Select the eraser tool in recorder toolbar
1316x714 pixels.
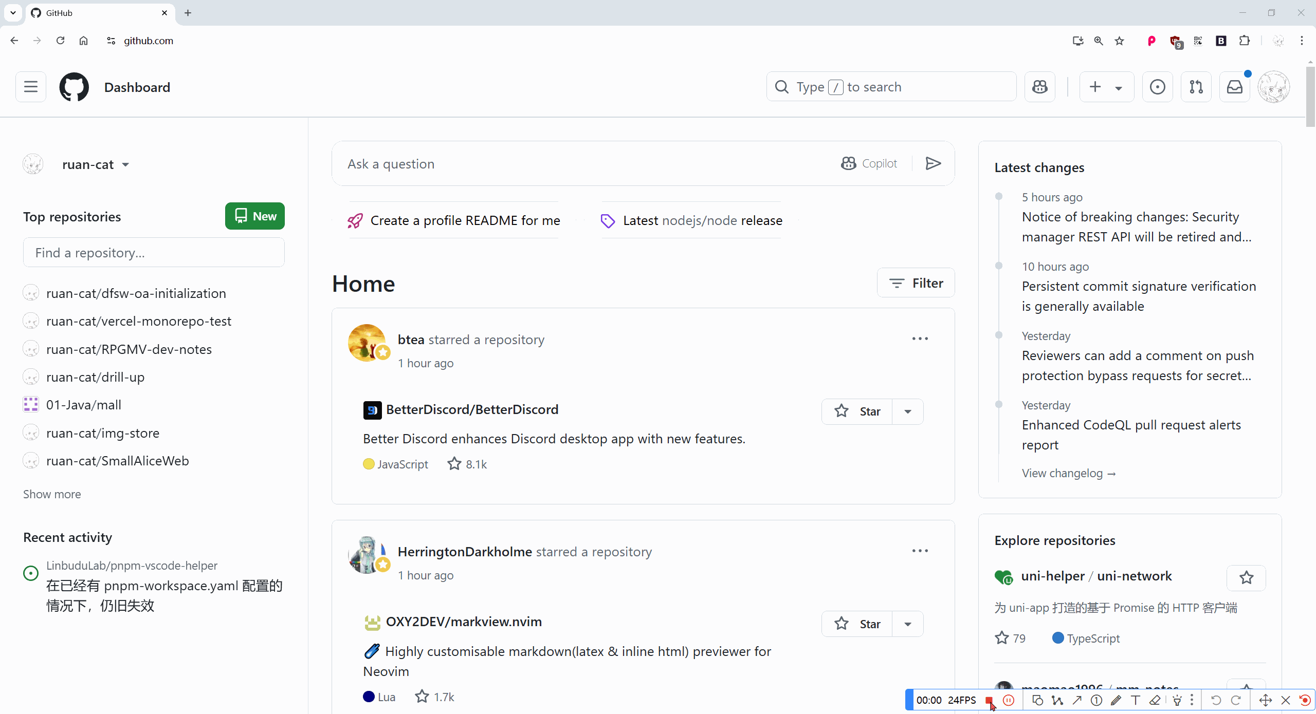1155,701
